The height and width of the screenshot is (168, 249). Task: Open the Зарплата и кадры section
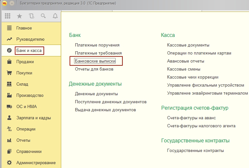[34, 118]
